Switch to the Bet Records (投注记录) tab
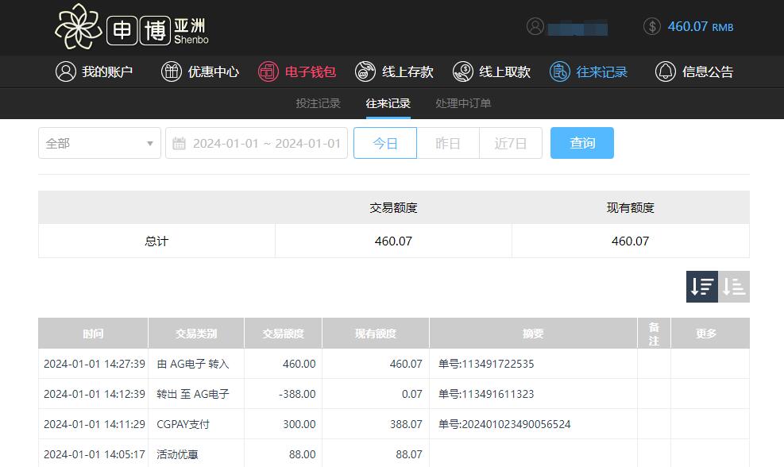This screenshot has height=467, width=784. (318, 103)
